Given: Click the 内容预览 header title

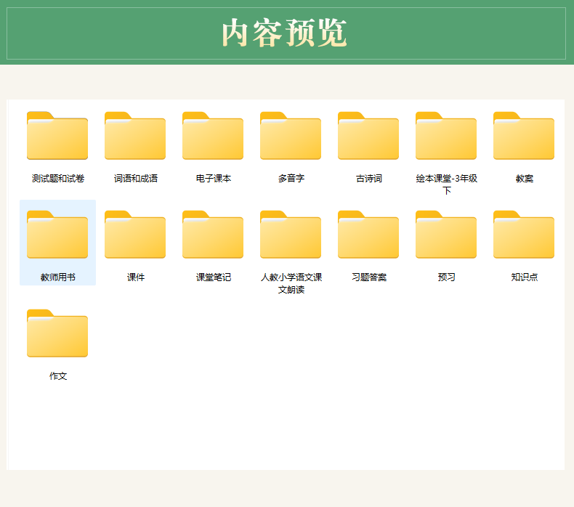Looking at the screenshot, I should coord(284,33).
